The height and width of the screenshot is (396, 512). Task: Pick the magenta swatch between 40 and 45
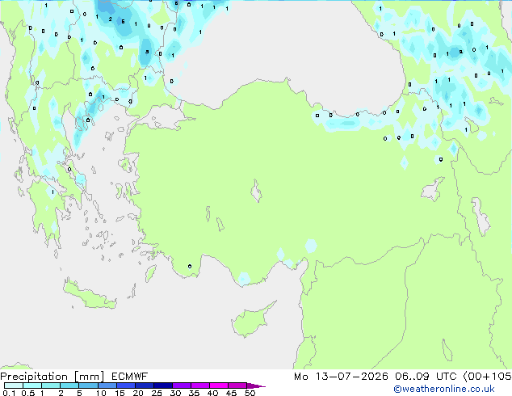point(219,385)
